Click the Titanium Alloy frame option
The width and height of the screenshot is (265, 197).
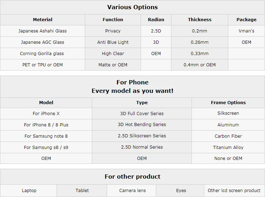click(228, 147)
